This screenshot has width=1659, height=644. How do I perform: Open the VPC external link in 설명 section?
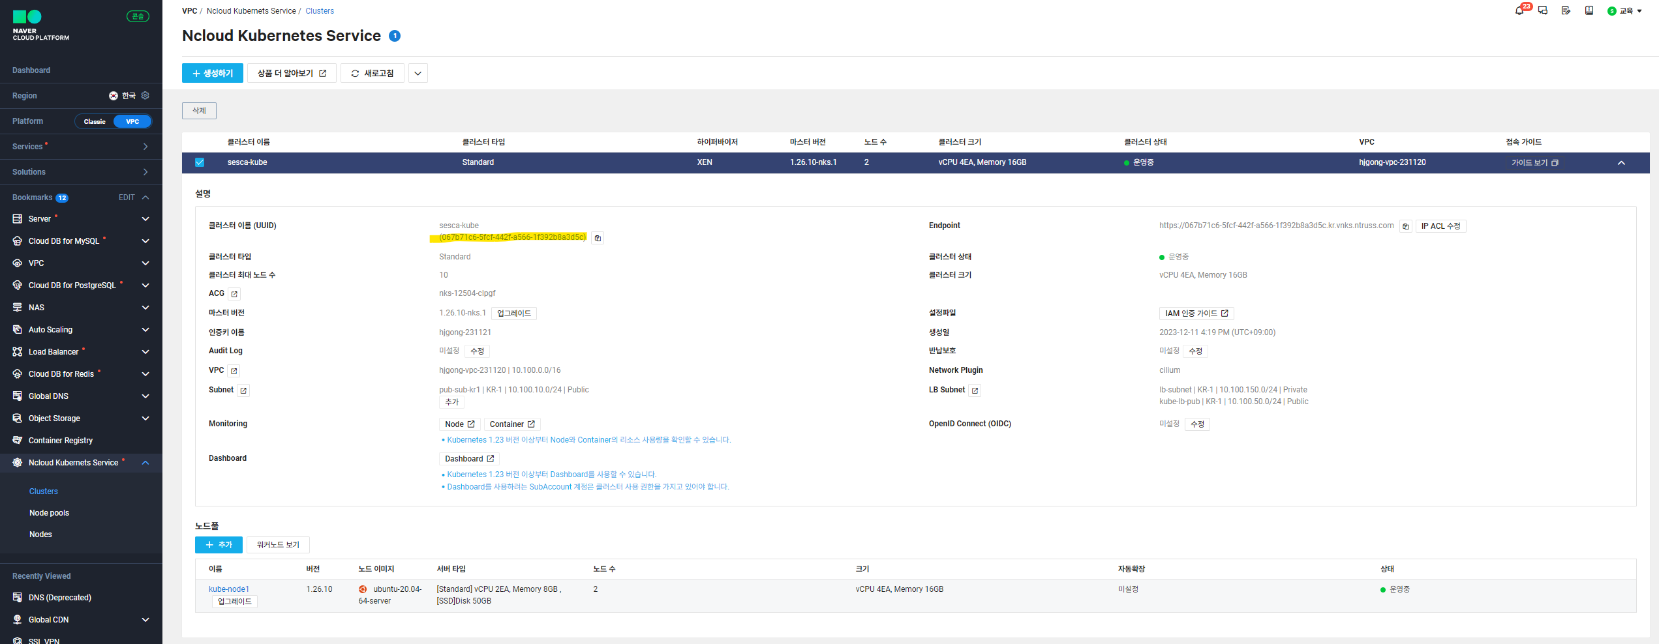click(x=233, y=370)
